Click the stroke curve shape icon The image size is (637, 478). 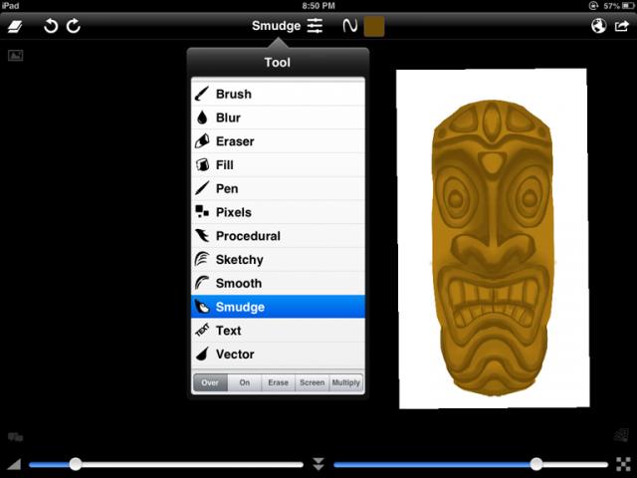pos(349,26)
